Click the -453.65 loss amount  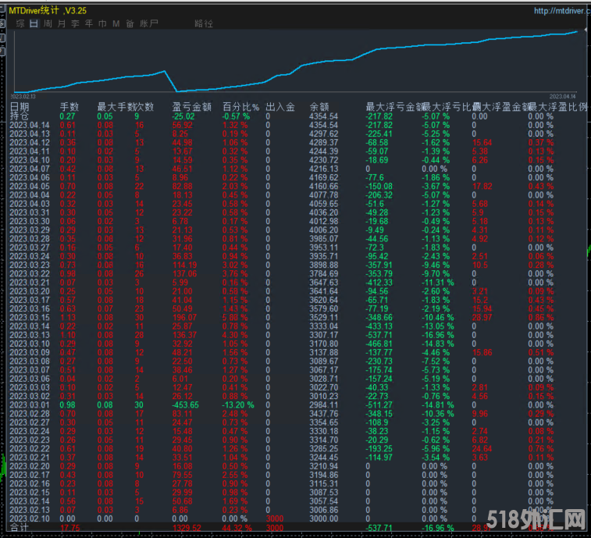click(186, 405)
